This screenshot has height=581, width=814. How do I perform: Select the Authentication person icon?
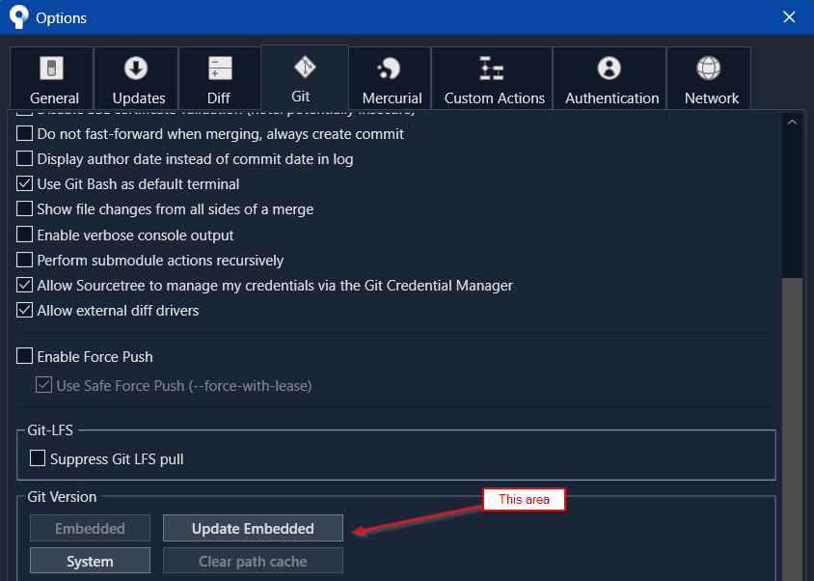tap(610, 69)
